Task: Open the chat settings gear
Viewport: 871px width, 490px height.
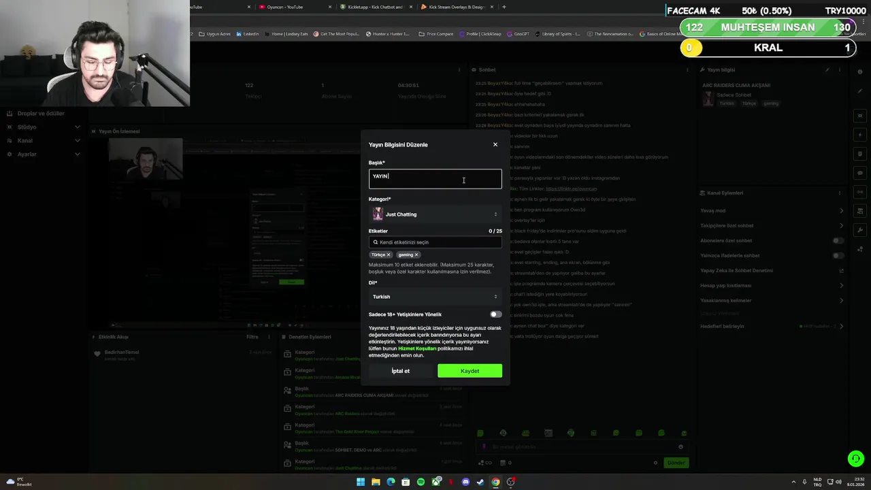Action: (655, 463)
